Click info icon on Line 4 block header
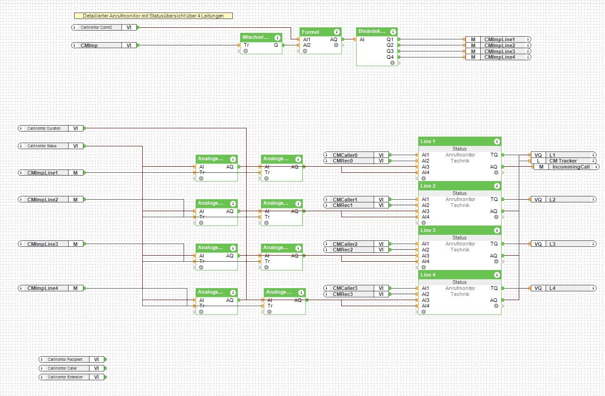The height and width of the screenshot is (396, 605). click(x=497, y=275)
